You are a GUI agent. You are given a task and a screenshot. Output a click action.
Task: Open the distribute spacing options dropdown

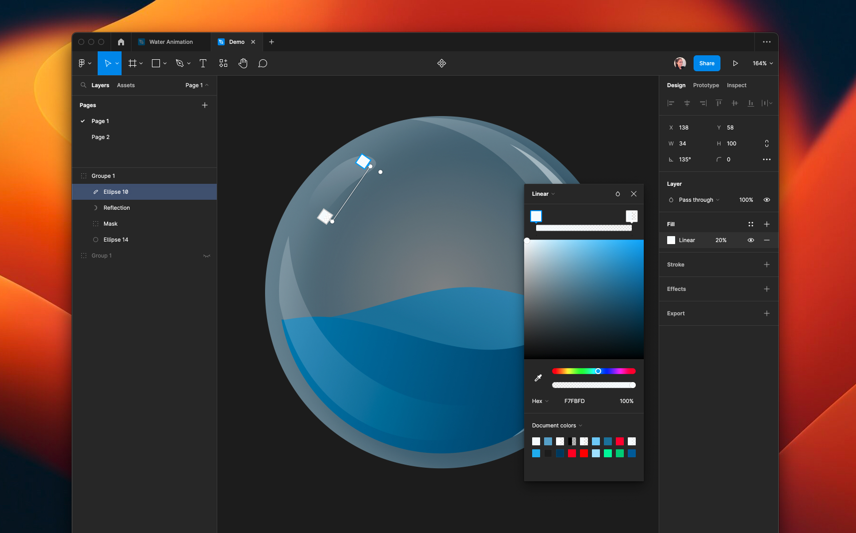tap(767, 103)
